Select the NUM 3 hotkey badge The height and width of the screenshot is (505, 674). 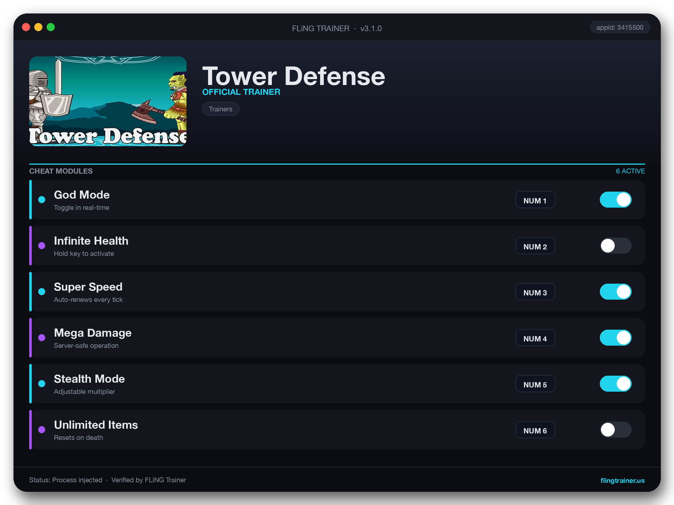click(x=535, y=292)
